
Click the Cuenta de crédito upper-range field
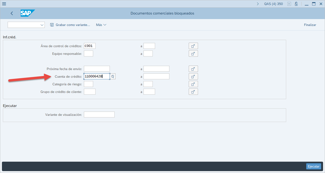pos(156,76)
